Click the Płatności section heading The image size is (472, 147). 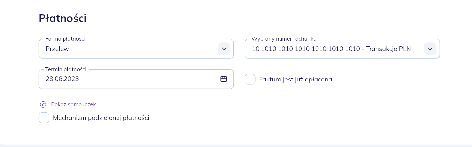pos(63,18)
